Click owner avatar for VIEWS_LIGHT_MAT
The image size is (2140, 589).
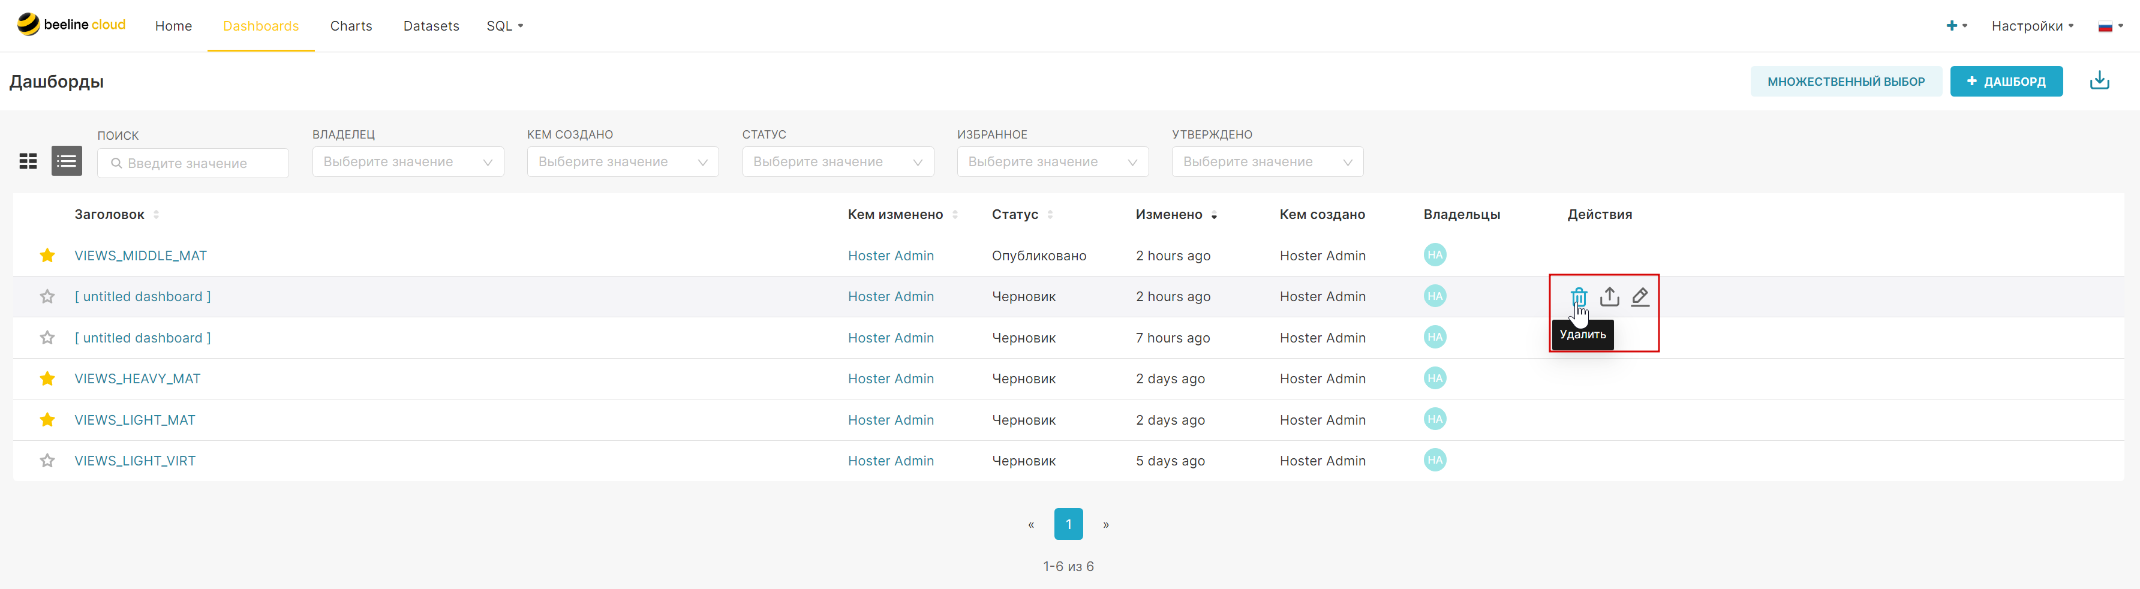point(1435,419)
